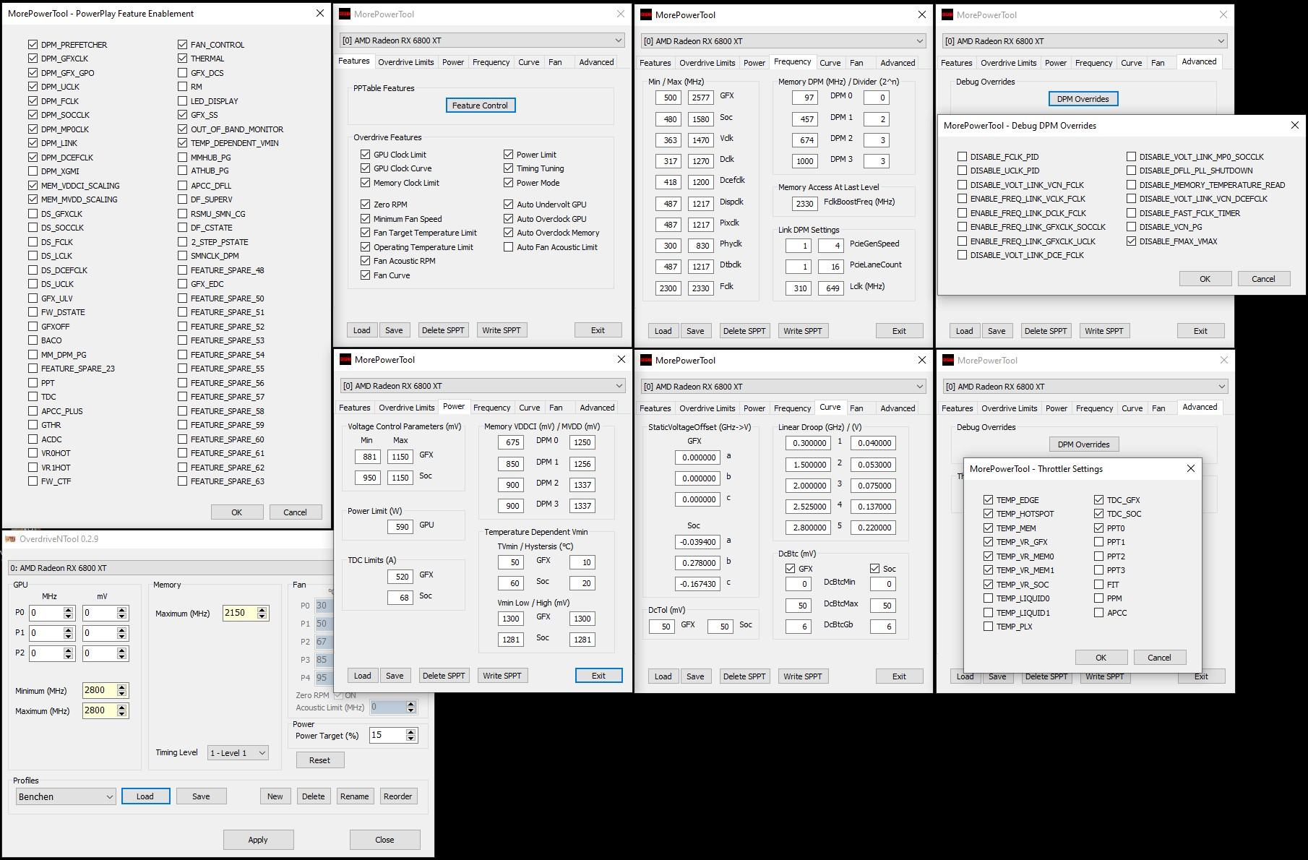Image resolution: width=1308 pixels, height=860 pixels.
Task: Open the GPU dropdown above the Throttler Settings dialog
Action: pos(1085,387)
